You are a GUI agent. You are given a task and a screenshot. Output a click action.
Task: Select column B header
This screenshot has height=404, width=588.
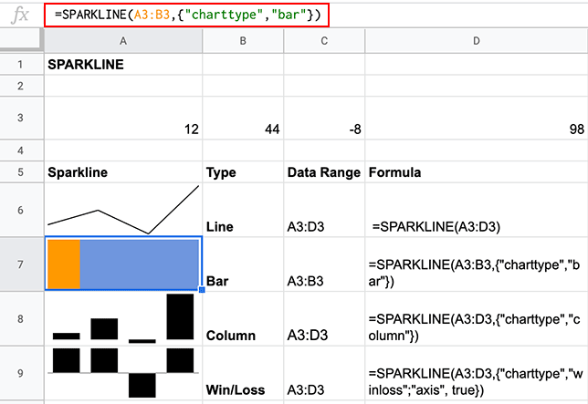tap(243, 41)
